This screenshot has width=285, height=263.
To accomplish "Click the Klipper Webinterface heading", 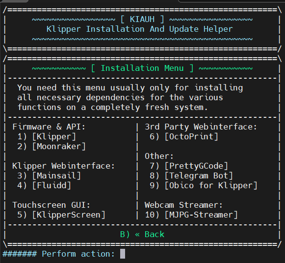I will pyautogui.click(x=63, y=166).
